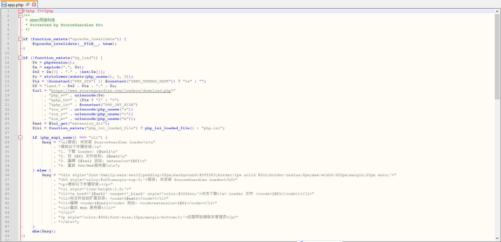Click the '重启 PHP/Web服务器' text on line 34

[87, 165]
